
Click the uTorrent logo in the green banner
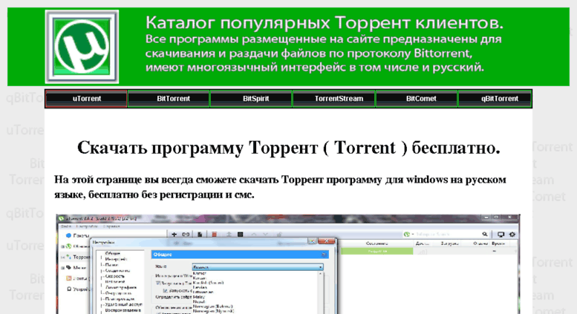pos(82,47)
